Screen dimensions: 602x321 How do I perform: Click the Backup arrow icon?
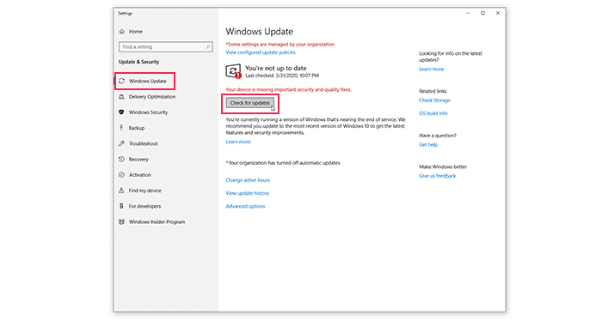[x=122, y=128]
